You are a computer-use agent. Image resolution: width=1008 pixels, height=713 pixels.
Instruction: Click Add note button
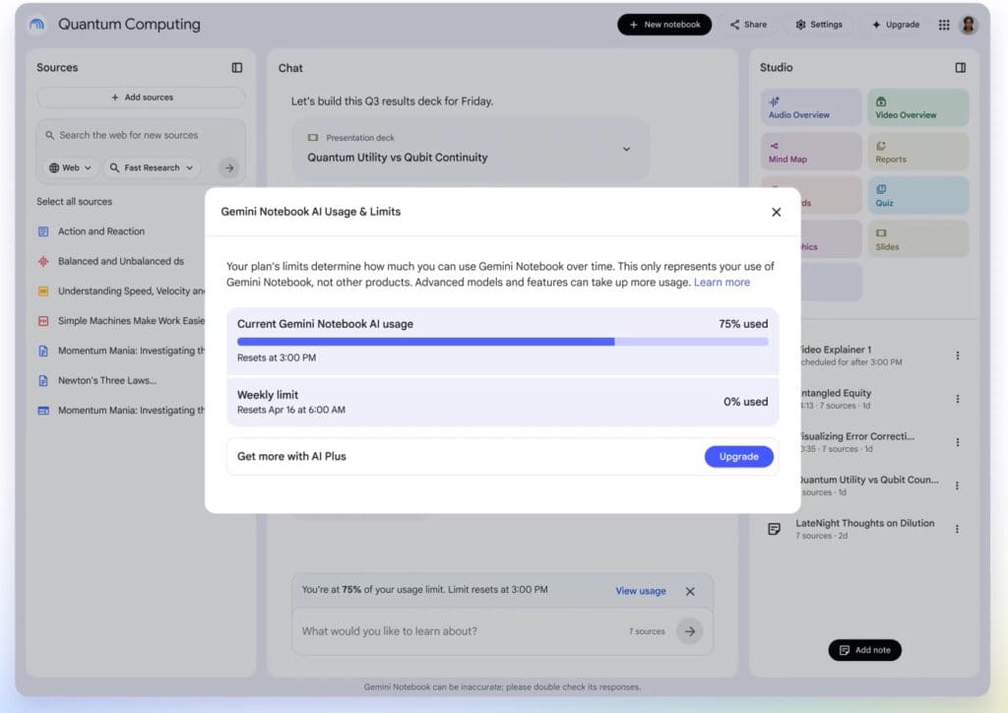864,650
